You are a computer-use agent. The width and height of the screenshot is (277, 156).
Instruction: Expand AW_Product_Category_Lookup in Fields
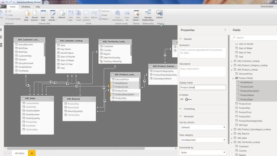(x=232, y=65)
